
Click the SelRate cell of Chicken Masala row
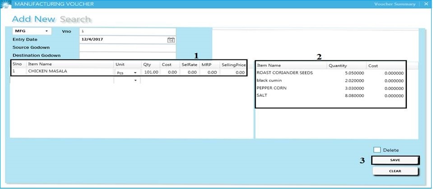pos(190,72)
